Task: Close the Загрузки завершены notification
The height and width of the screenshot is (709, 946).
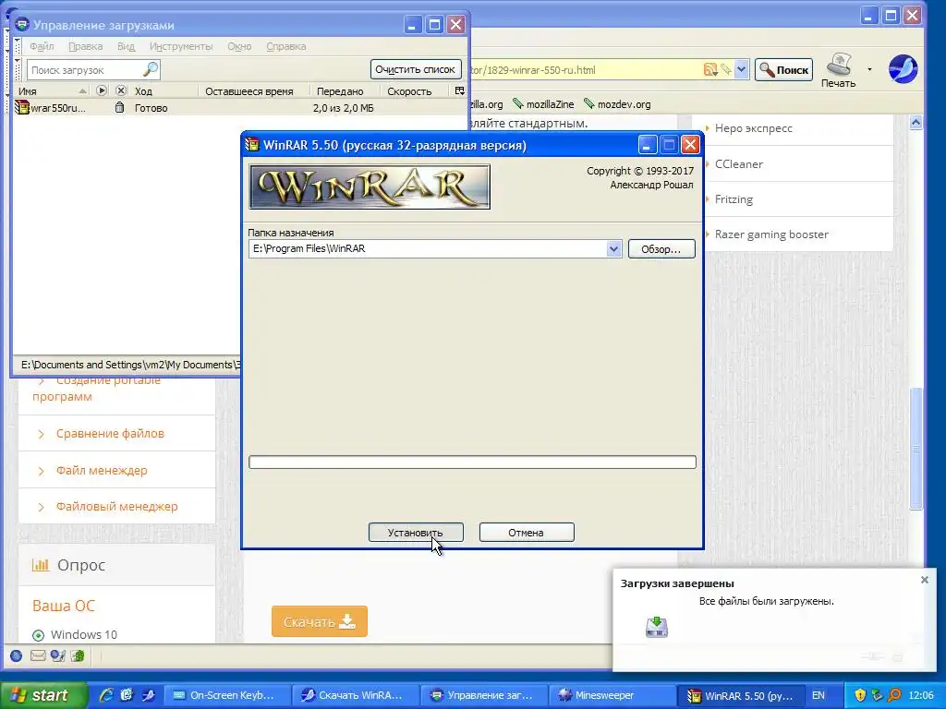Action: (x=924, y=580)
